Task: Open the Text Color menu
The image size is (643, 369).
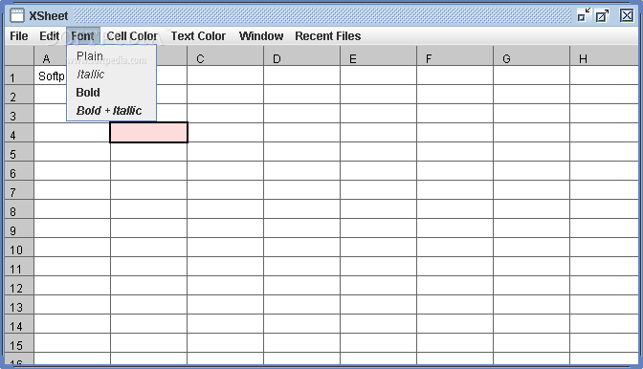Action: pyautogui.click(x=198, y=36)
